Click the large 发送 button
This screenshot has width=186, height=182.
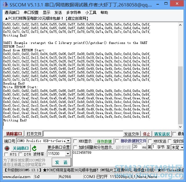(62, 162)
